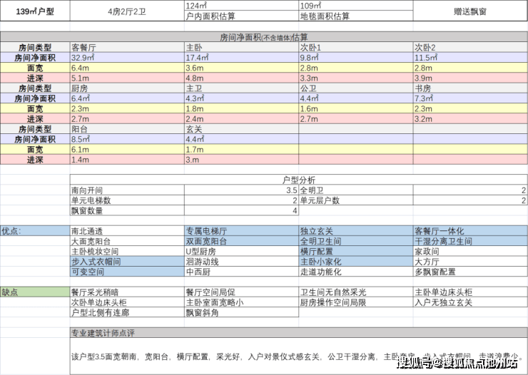Select the '次卧2' room type cell

470,47
